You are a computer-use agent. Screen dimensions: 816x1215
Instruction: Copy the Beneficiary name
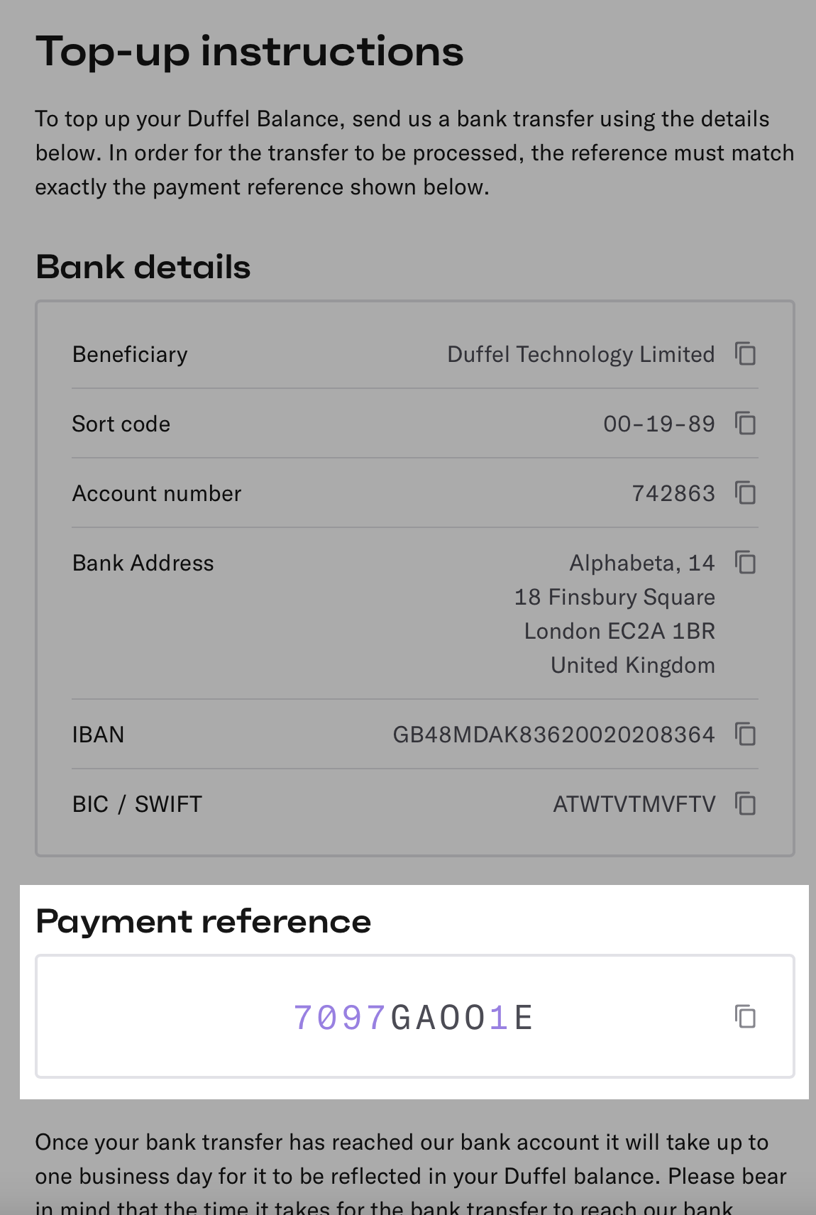click(x=745, y=353)
